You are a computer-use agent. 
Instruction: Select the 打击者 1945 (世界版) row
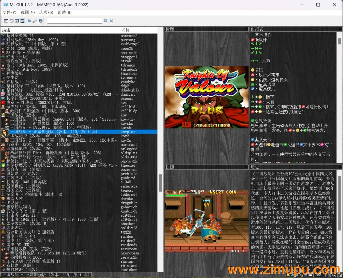tap(79, 182)
